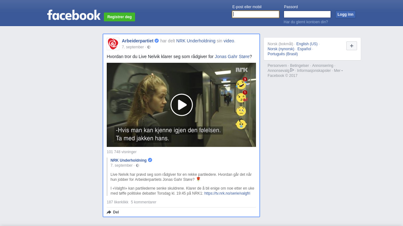
Task: Switch language to Português (Brasil)
Action: [283, 54]
